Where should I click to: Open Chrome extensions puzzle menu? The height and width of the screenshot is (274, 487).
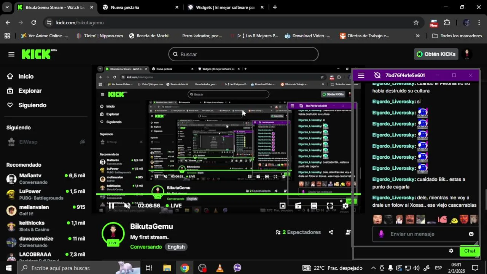(447, 22)
